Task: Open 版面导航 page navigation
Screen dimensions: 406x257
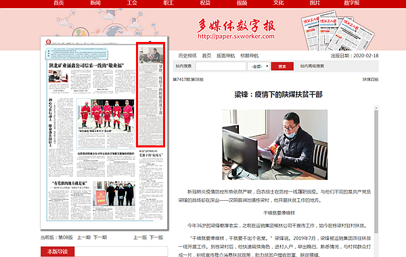Action: 225,55
